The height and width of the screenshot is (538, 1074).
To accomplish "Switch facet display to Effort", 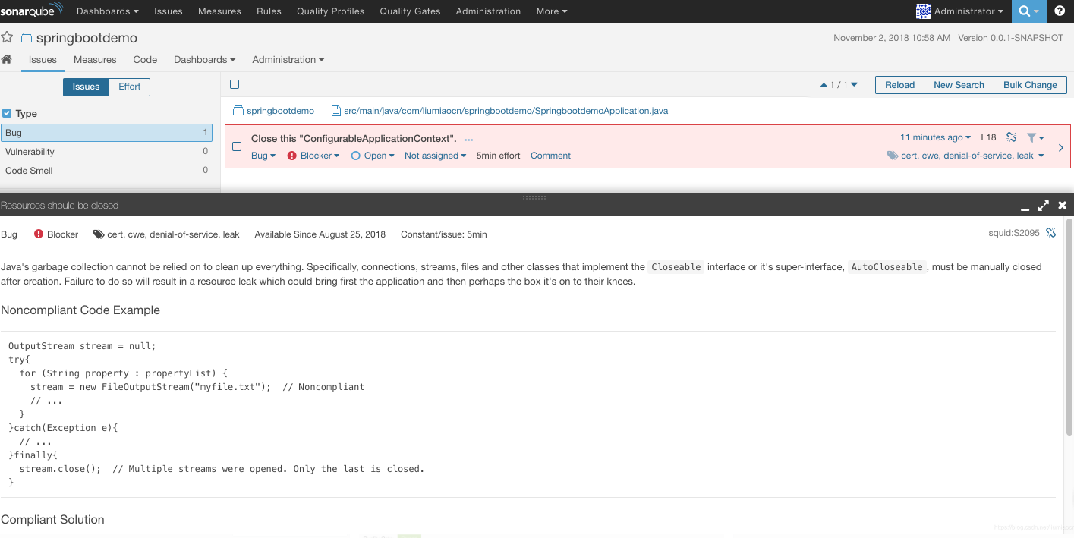I will coord(130,87).
